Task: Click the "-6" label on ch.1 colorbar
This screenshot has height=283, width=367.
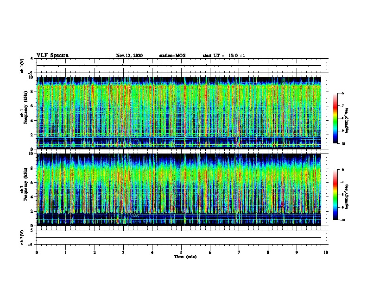Action: 342,93
